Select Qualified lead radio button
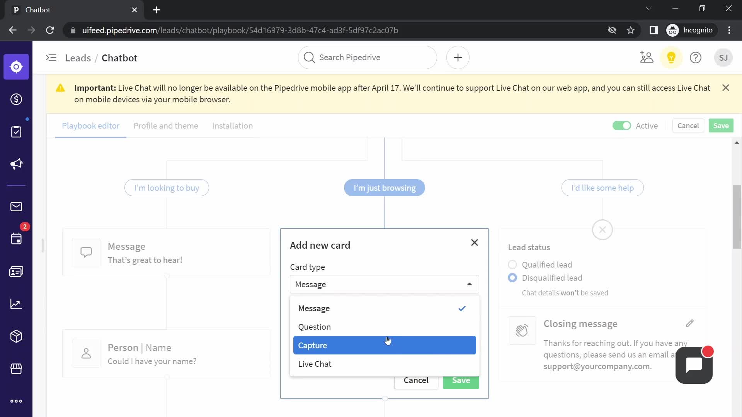Image resolution: width=742 pixels, height=417 pixels. coord(513,264)
